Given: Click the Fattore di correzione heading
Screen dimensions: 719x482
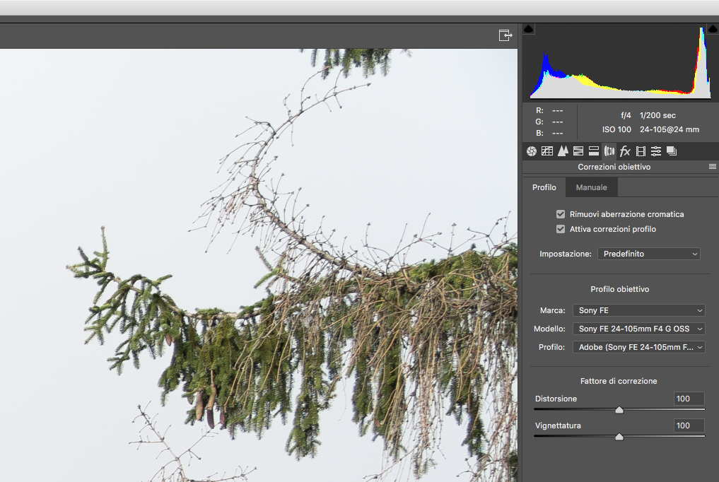Looking at the screenshot, I should (x=619, y=381).
